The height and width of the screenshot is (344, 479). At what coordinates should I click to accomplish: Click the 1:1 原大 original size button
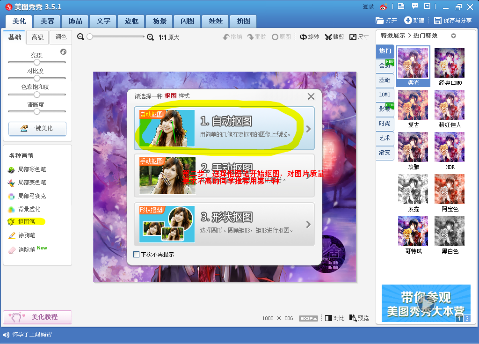[169, 37]
